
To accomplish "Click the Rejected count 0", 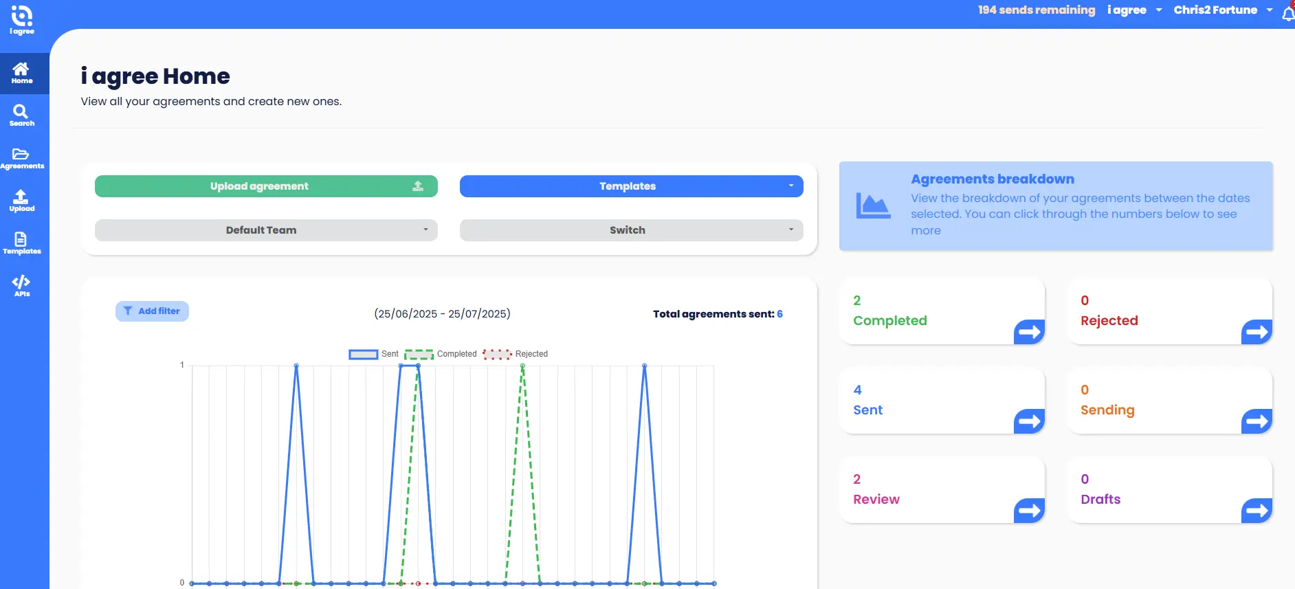I will tap(1085, 300).
